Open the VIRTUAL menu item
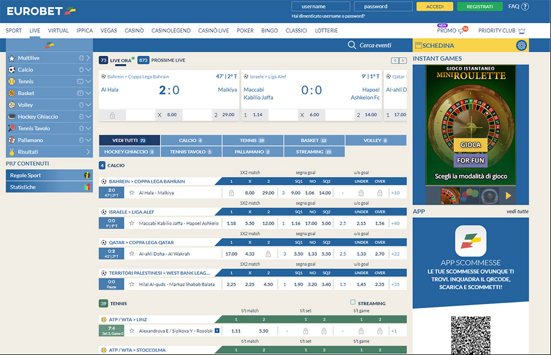 click(58, 31)
